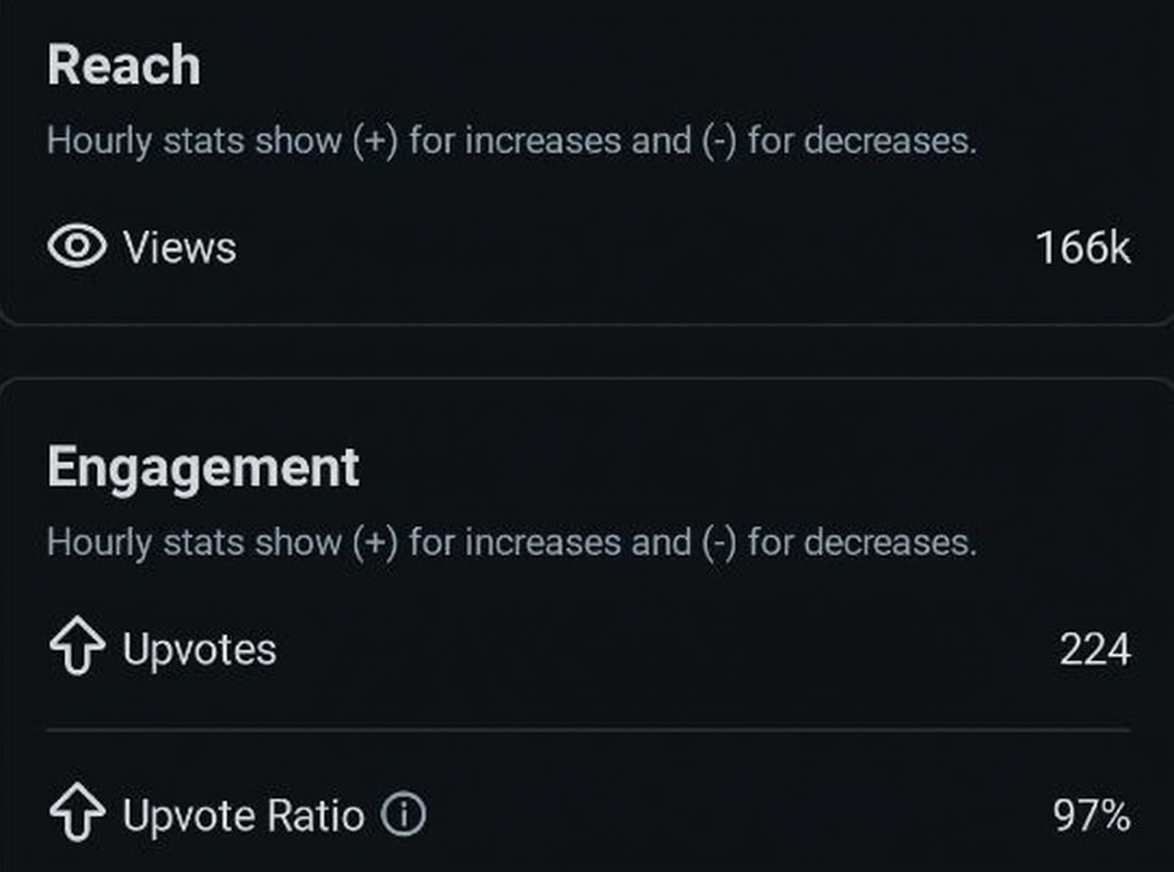Click the Upvotes label text
The height and width of the screenshot is (872, 1174).
click(199, 650)
